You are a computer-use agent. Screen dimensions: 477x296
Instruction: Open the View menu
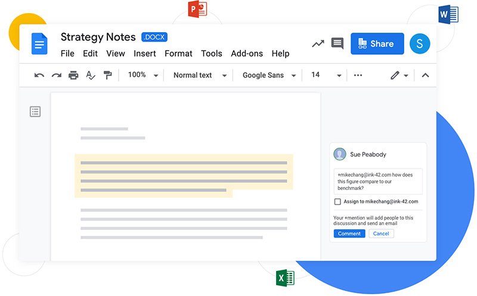click(116, 54)
